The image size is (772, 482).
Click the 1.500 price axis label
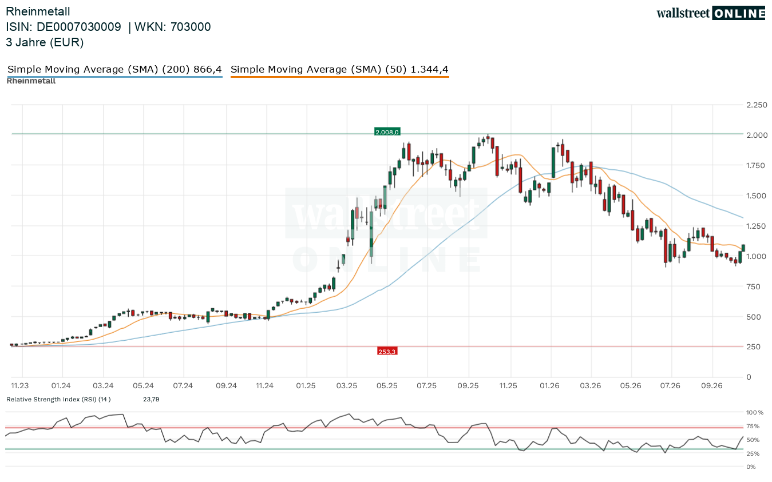[757, 196]
